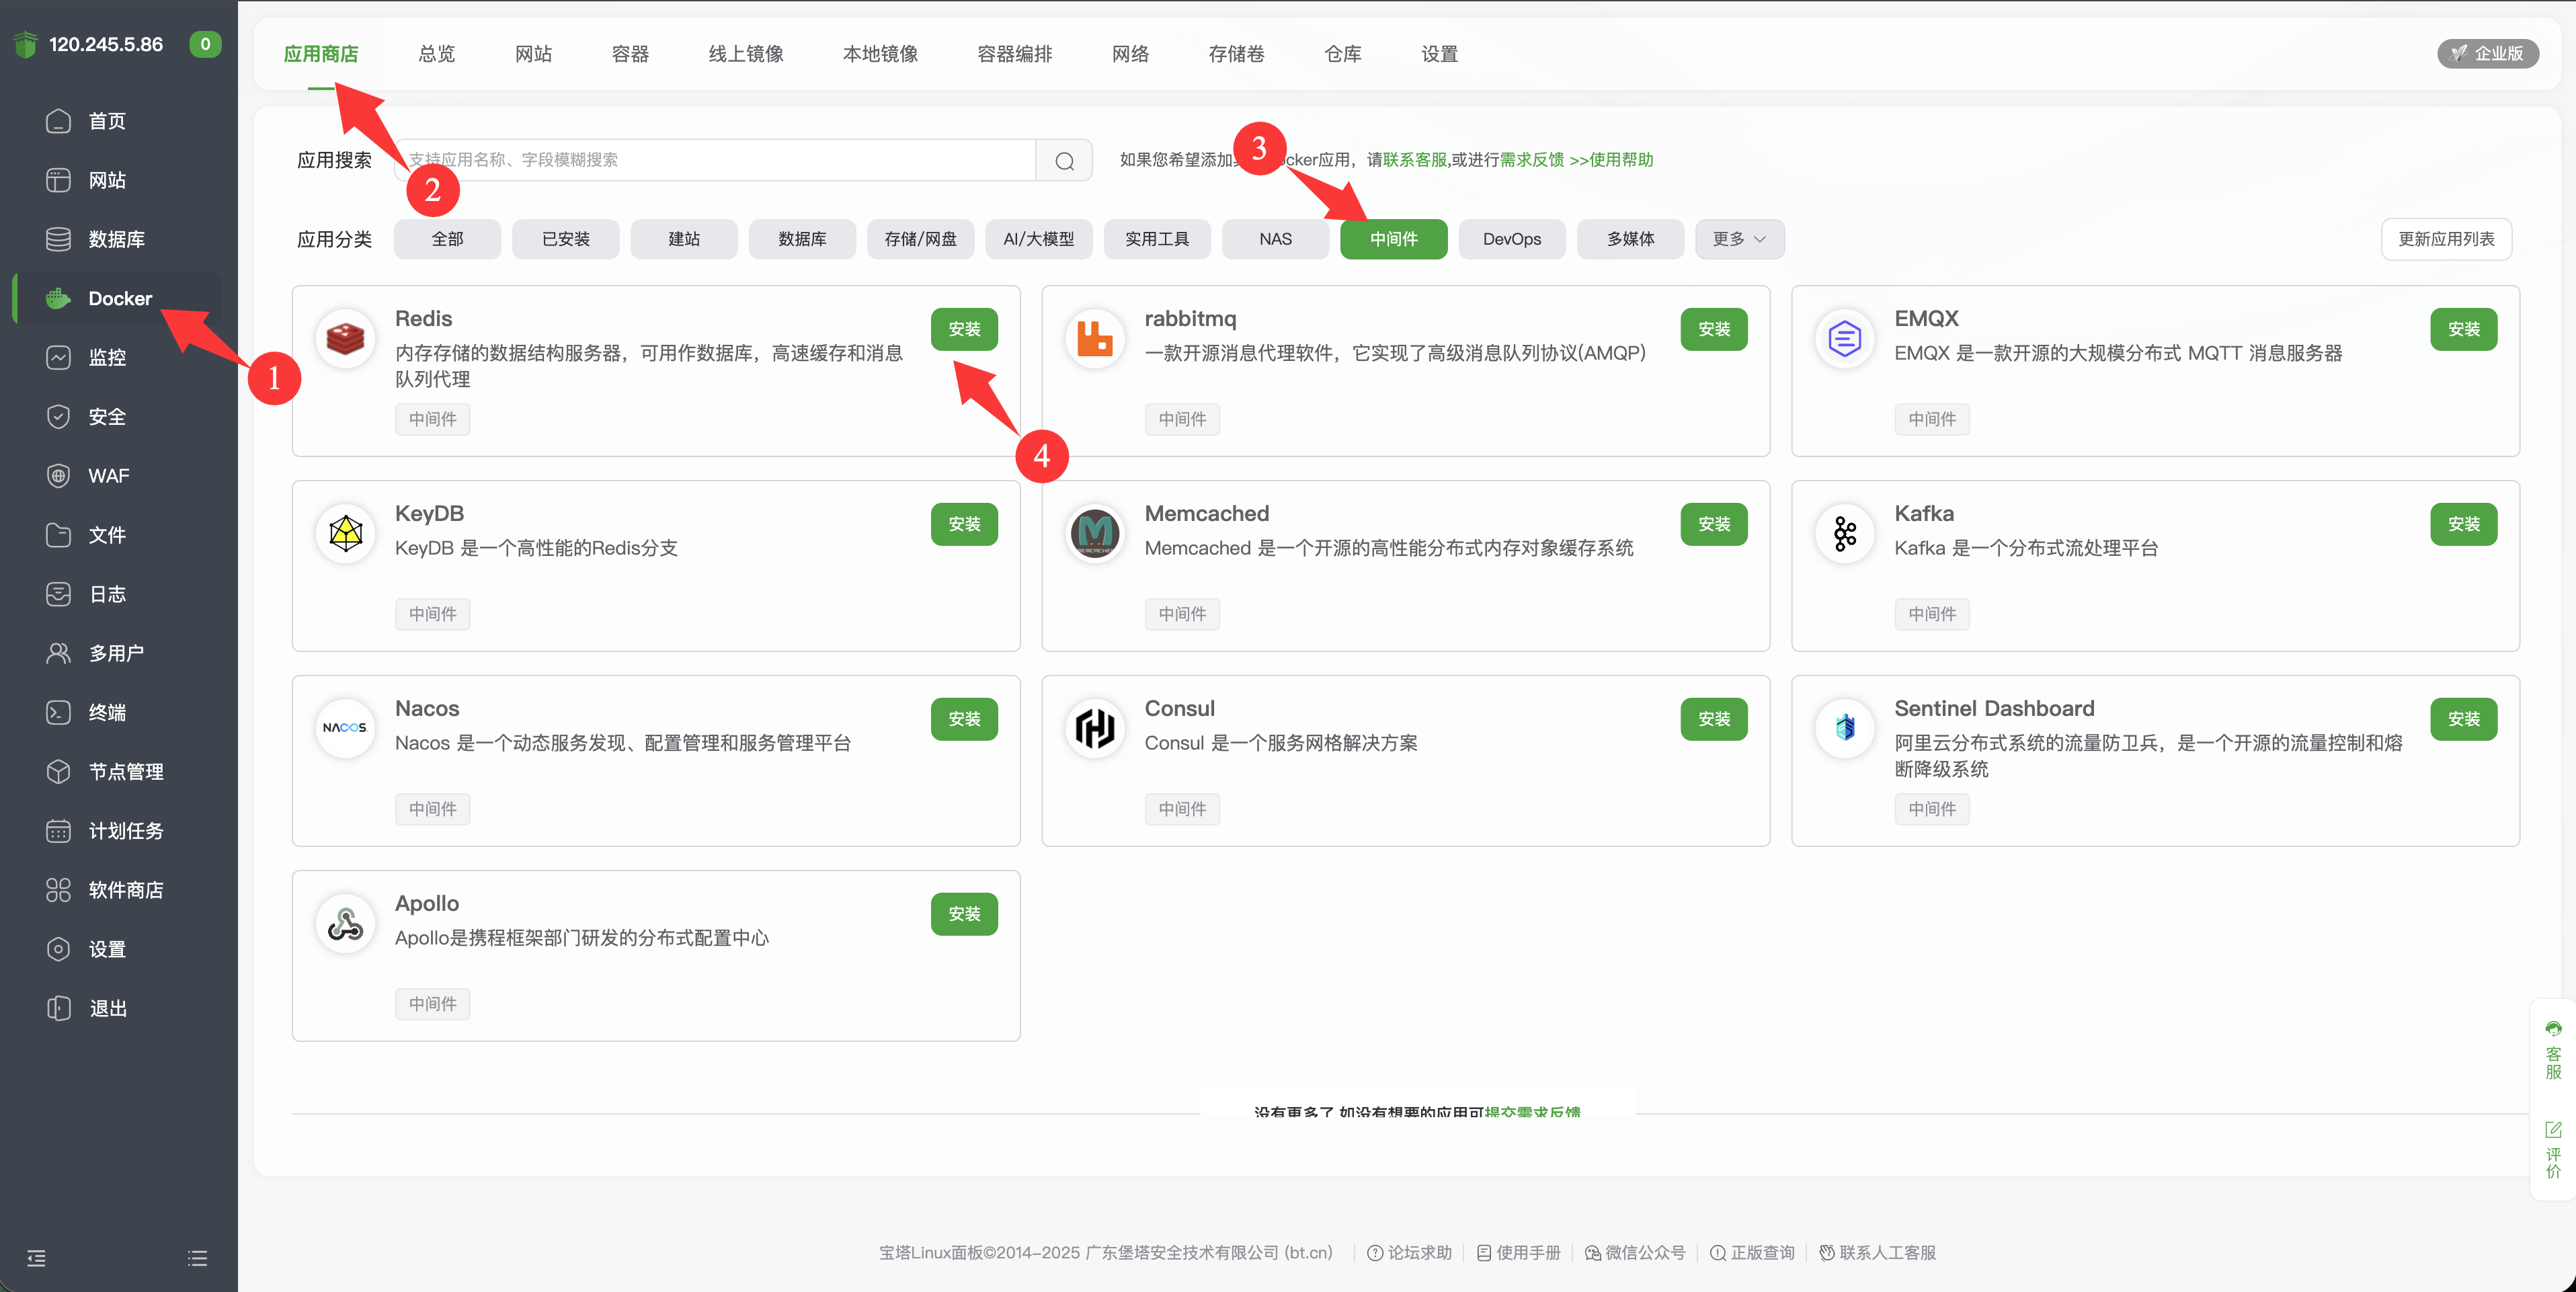The image size is (2576, 1292).
Task: Open the WAF sidebar section
Action: pos(108,476)
